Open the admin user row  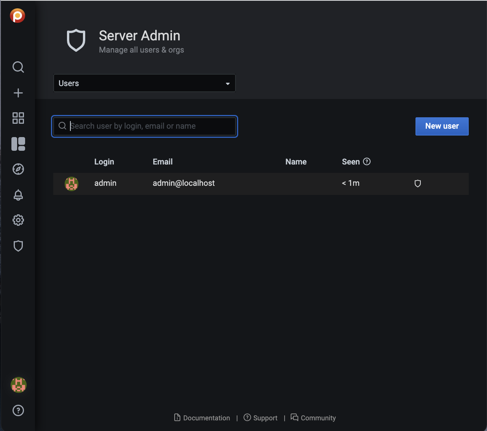coord(105,184)
